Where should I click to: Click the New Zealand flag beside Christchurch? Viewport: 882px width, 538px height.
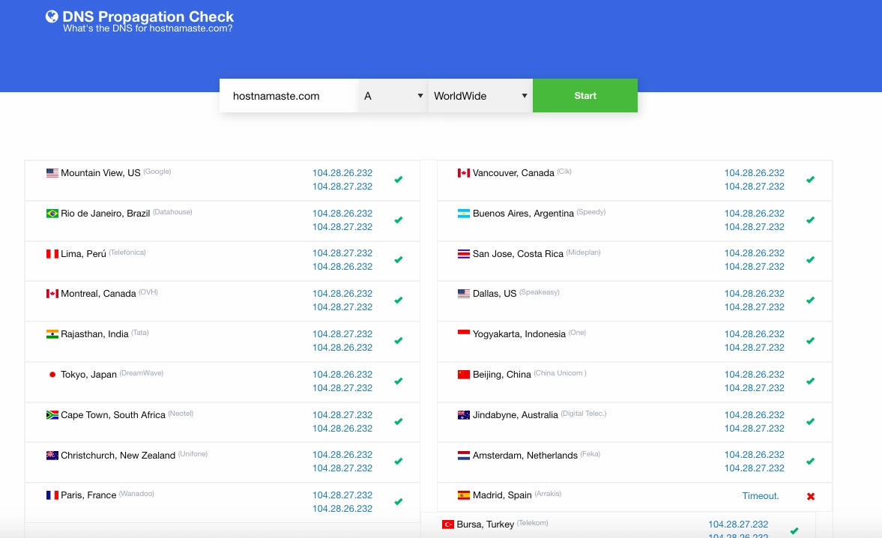(x=52, y=456)
